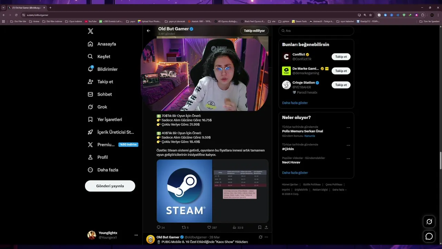Open Gizlilik Politikası footer link
This screenshot has width=442, height=249.
coord(312,185)
